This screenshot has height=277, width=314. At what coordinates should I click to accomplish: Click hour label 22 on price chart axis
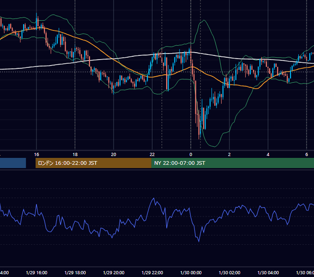(x=152, y=155)
